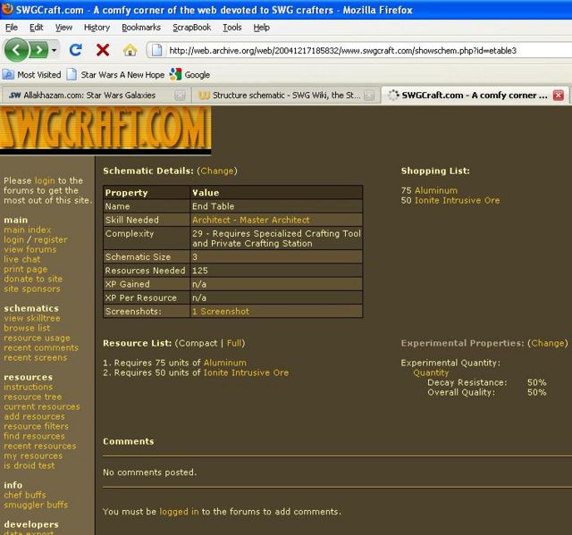Click Change next to Schematic Details
Image resolution: width=572 pixels, height=535 pixels.
coord(217,171)
